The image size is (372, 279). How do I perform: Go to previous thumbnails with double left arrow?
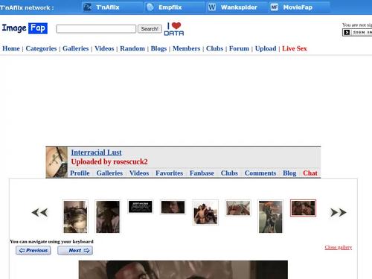[x=39, y=213]
